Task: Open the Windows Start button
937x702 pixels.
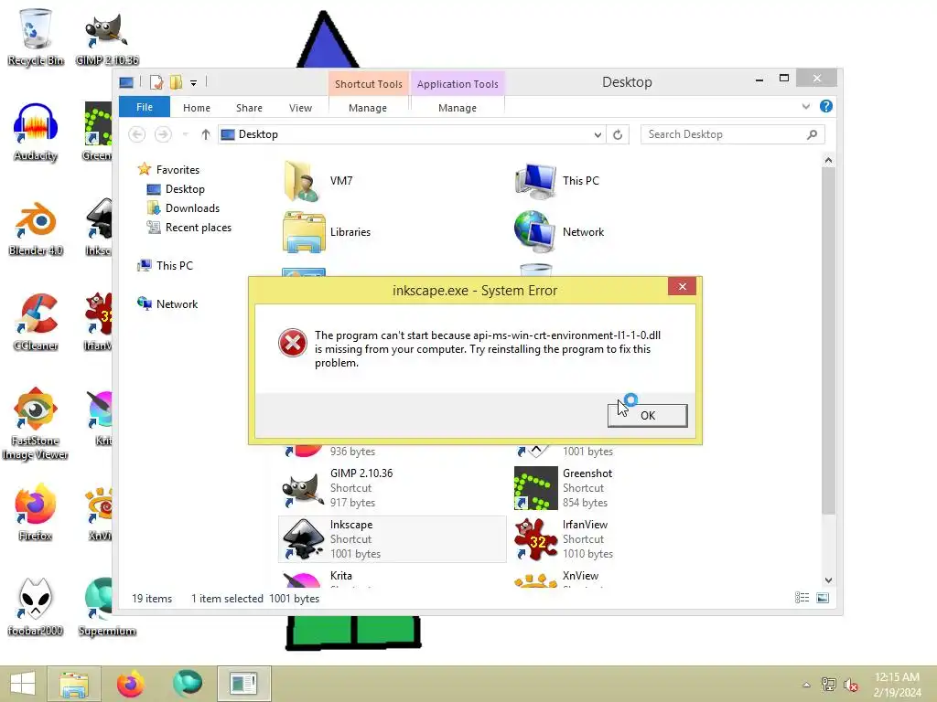Action: click(23, 684)
